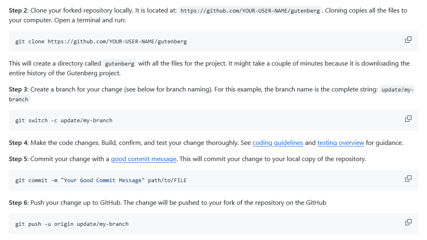Open the testing overview link
The height and width of the screenshot is (240, 427).
point(340,143)
